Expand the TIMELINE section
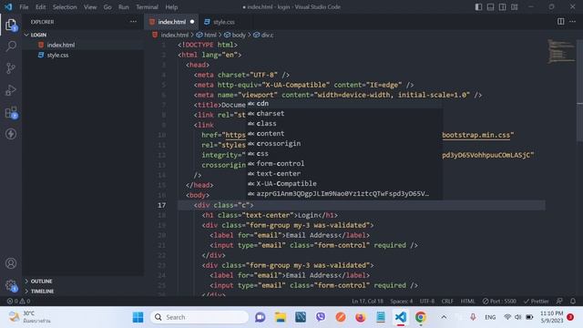This screenshot has width=583, height=328. 84,292
